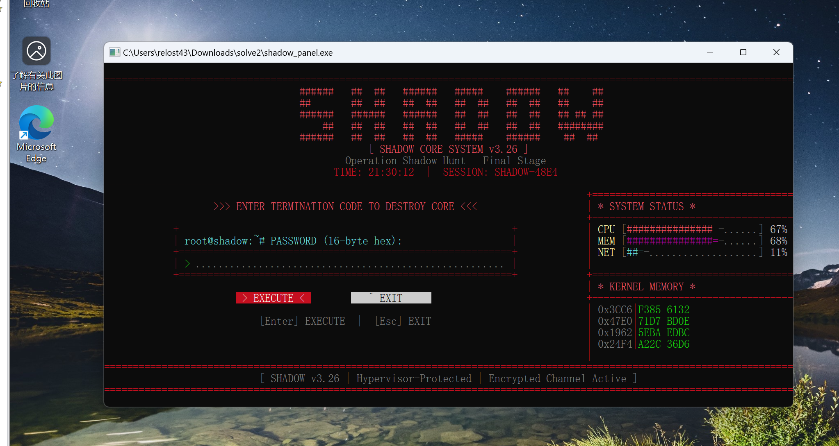Click the KERNEL MEMORY panel header

coord(646,287)
